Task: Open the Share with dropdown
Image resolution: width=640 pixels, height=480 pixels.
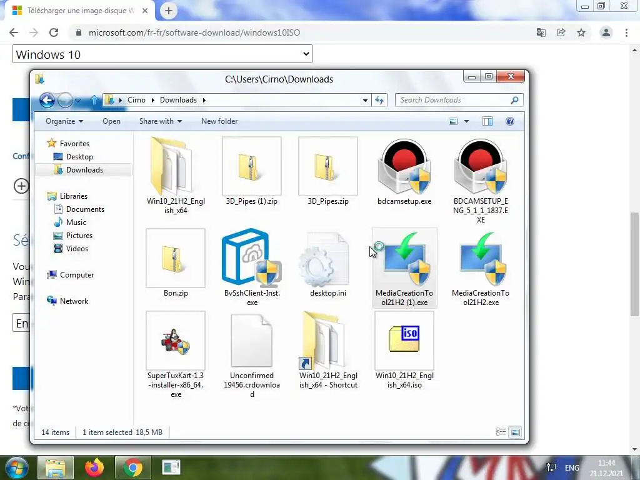Action: pyautogui.click(x=161, y=121)
